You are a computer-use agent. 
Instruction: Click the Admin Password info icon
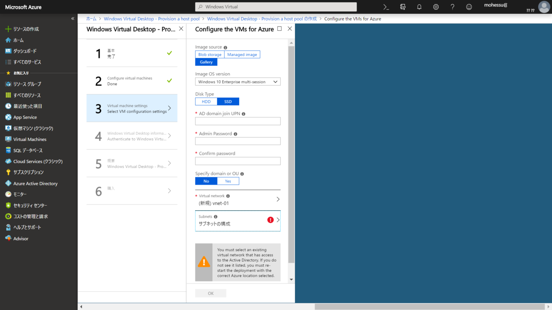[236, 134]
